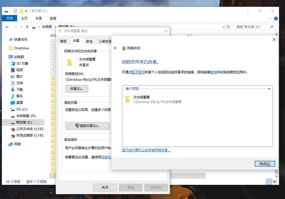Open the 共享 ribbon tab in Explorer
Viewport: 285px width, 199px height.
[x=39, y=18]
